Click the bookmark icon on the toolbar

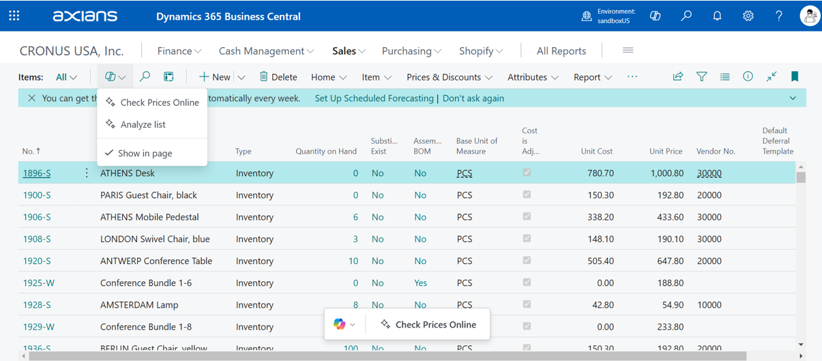click(x=795, y=77)
